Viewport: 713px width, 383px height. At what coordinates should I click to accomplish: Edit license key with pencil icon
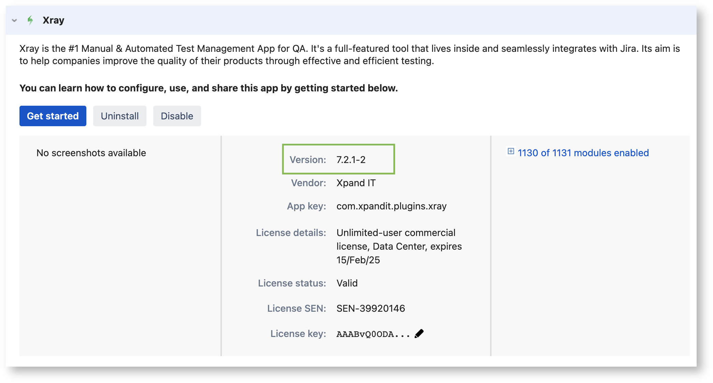pos(419,334)
